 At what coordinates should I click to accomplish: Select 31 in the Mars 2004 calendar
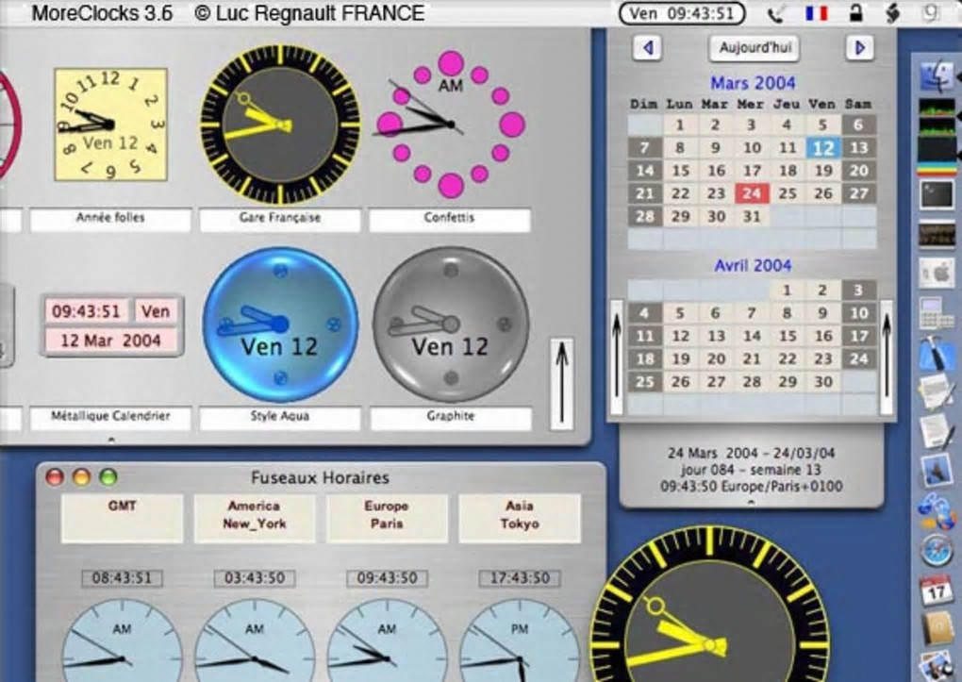752,217
